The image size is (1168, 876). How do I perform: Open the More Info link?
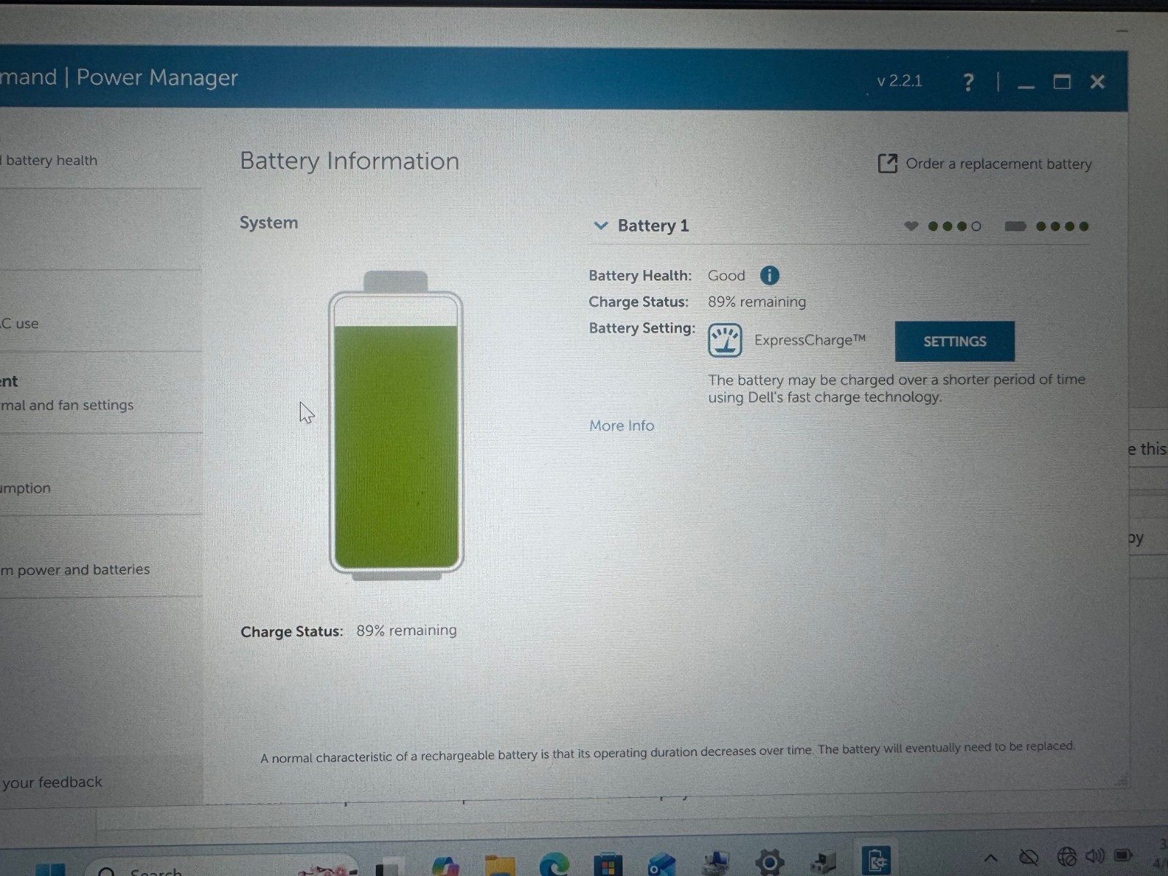click(x=621, y=426)
